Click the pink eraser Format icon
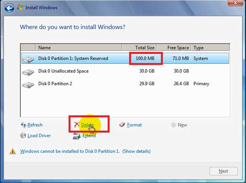The image size is (246, 183). tap(122, 125)
